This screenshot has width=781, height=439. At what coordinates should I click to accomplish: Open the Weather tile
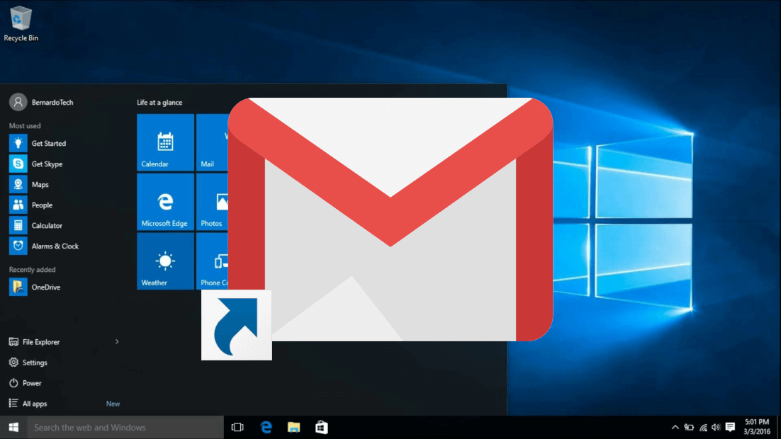pos(165,261)
